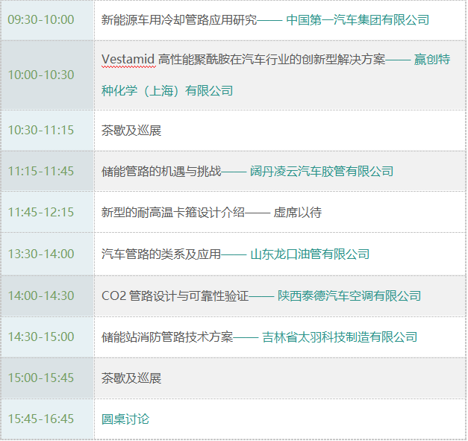This screenshot has height=441, width=468.
Task: Select time cell 11:45-12:15
Action: coord(48,213)
